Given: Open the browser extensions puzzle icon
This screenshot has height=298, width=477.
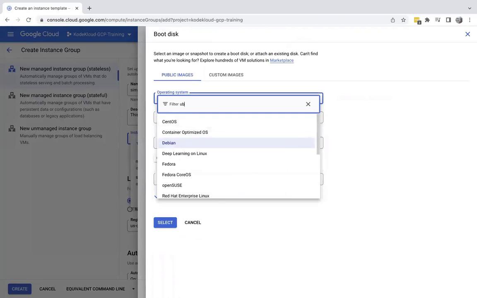Looking at the screenshot, I should tap(427, 20).
